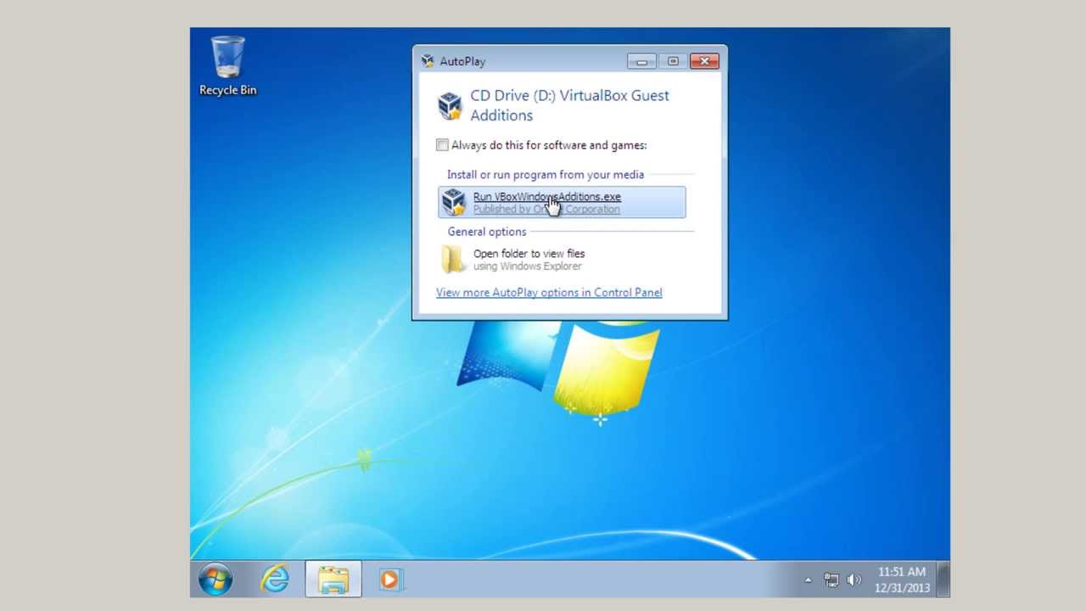1086x611 pixels.
Task: Click the network status tray icon
Action: coord(831,580)
